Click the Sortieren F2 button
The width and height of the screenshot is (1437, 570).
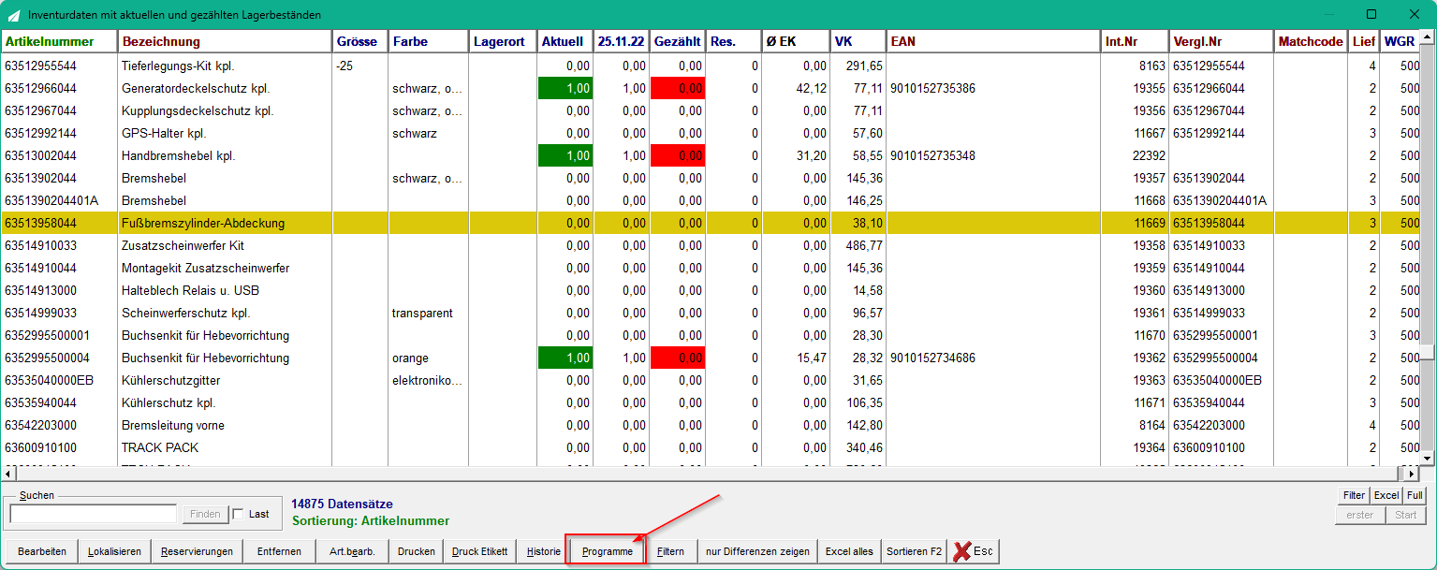[x=914, y=551]
